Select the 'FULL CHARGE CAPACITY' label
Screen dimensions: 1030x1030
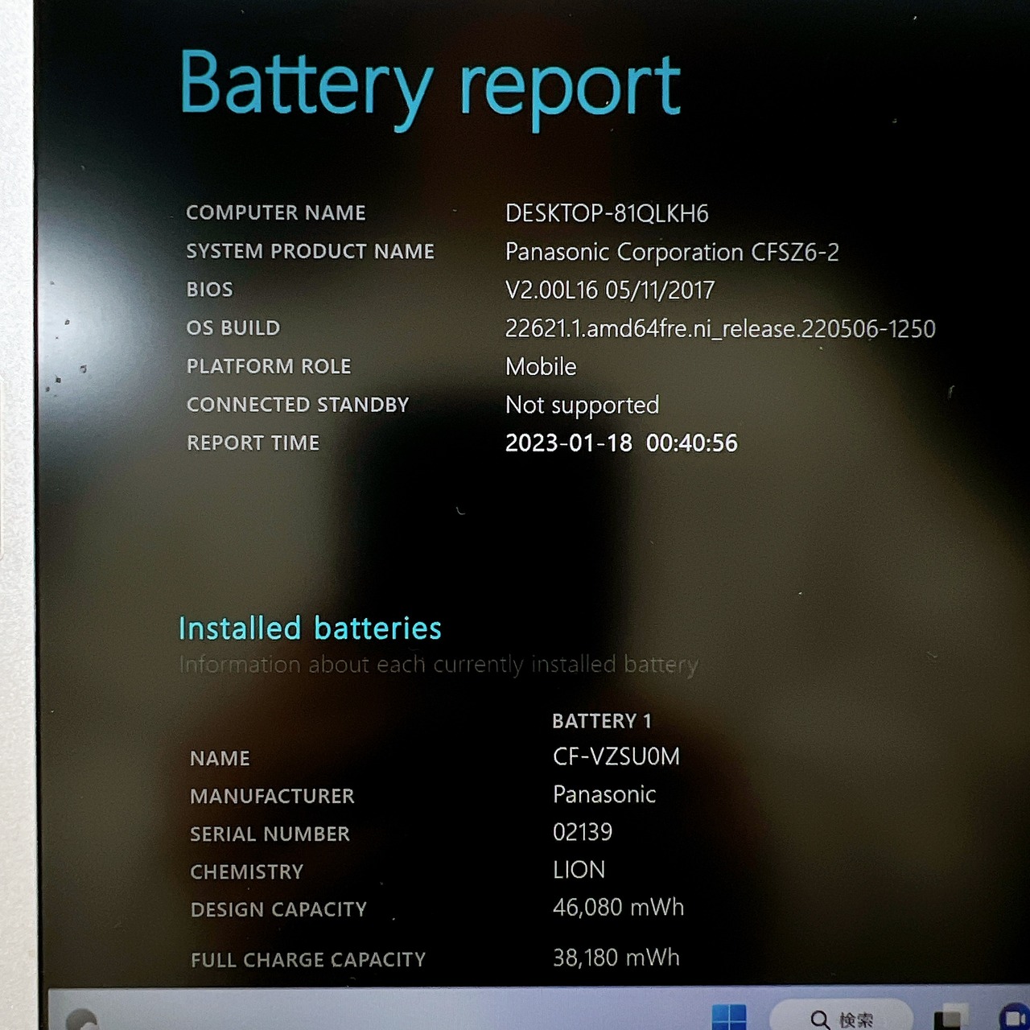pos(308,959)
